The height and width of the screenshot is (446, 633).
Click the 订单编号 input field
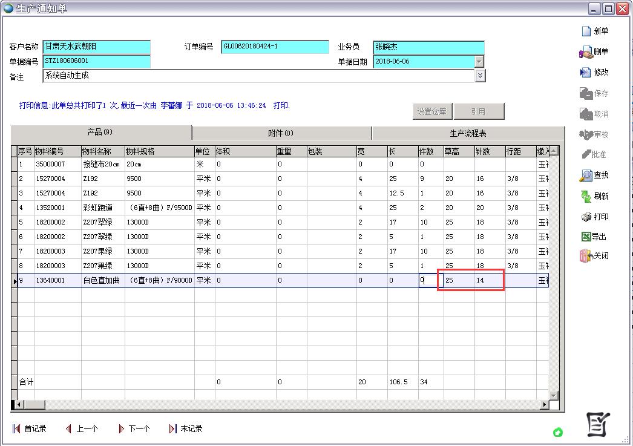click(x=275, y=47)
